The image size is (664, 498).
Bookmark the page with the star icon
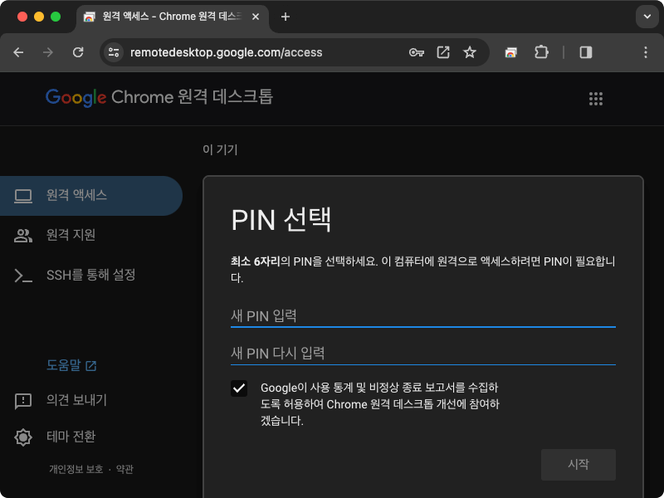pos(471,51)
